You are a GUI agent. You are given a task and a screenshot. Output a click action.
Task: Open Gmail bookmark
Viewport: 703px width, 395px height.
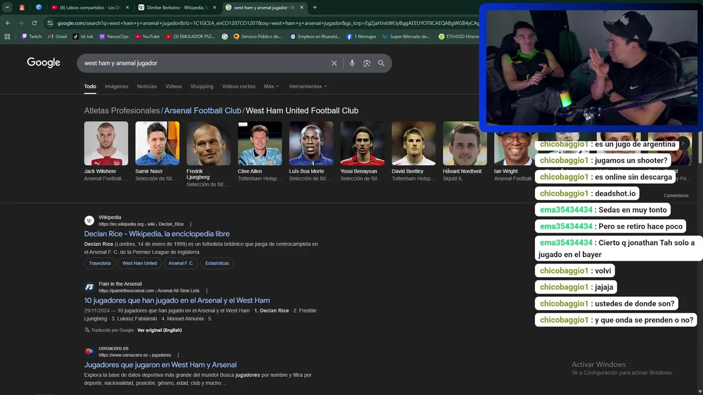coord(57,37)
